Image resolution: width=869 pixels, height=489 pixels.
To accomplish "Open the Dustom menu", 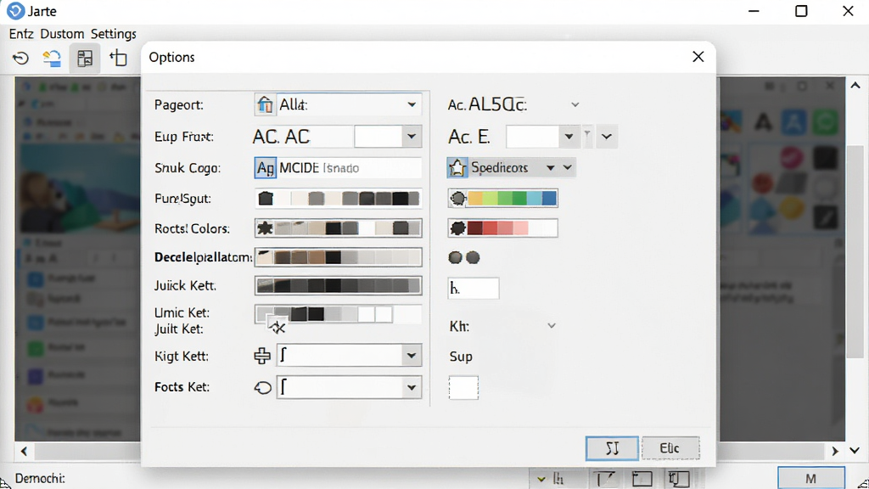I will click(x=62, y=34).
